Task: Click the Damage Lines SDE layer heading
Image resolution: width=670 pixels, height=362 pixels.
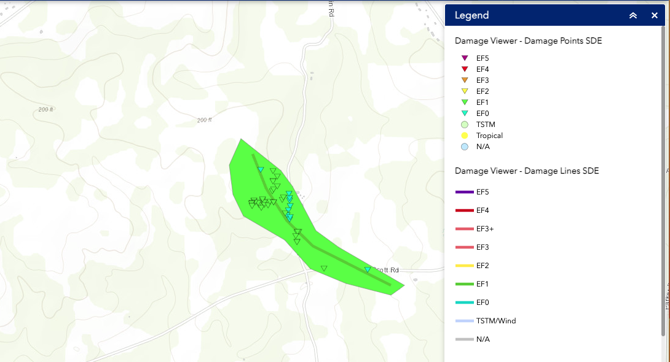Action: coord(527,171)
